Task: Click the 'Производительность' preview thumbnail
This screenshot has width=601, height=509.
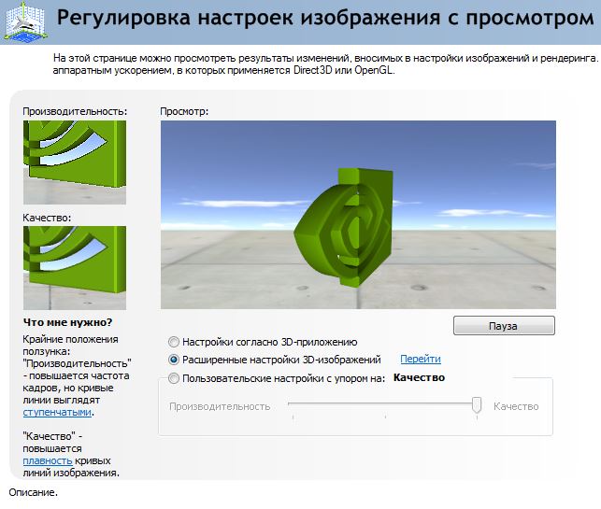Action: point(75,163)
